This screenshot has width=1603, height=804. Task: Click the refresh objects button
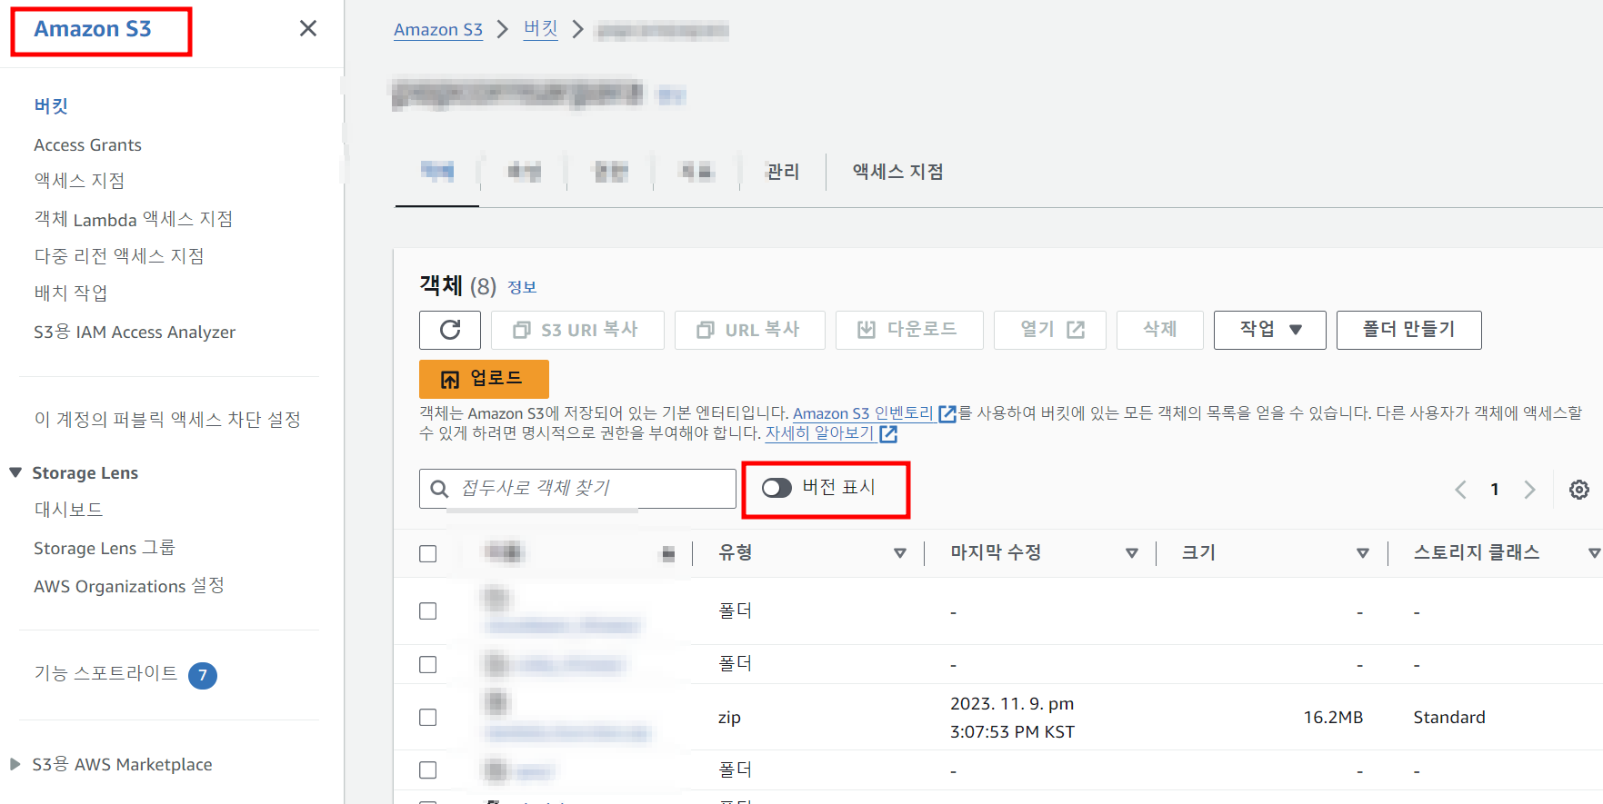coord(450,330)
